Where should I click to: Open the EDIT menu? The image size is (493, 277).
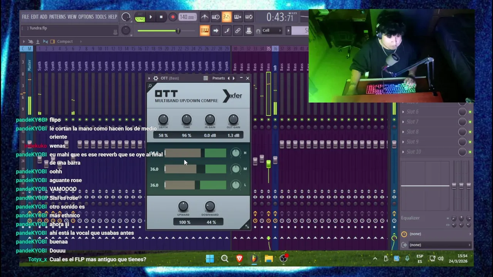coord(35,17)
